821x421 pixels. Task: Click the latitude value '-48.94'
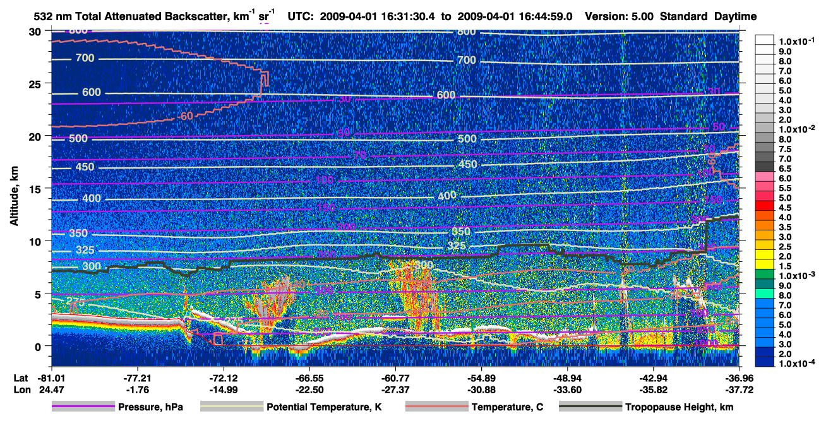[x=567, y=378]
